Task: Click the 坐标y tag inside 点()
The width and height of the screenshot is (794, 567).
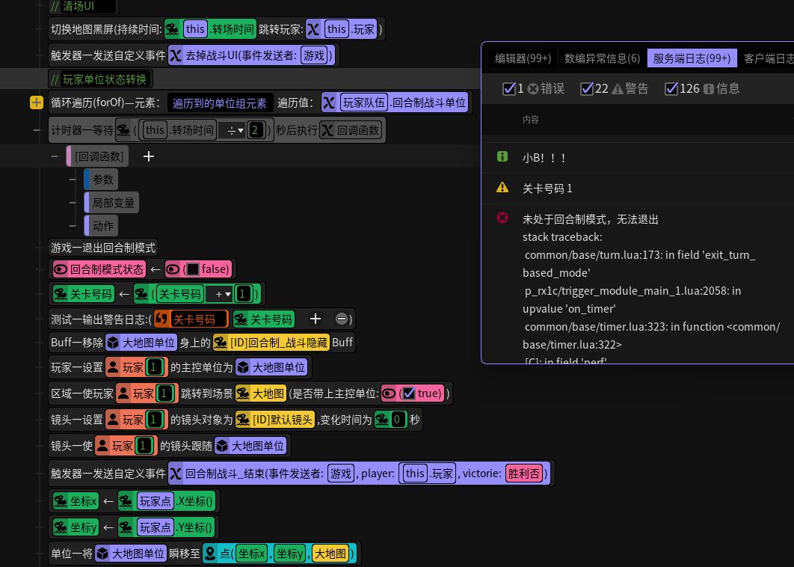Action: 289,554
